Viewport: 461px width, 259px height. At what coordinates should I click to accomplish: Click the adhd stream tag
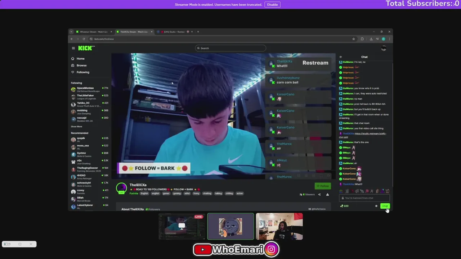pos(187,194)
